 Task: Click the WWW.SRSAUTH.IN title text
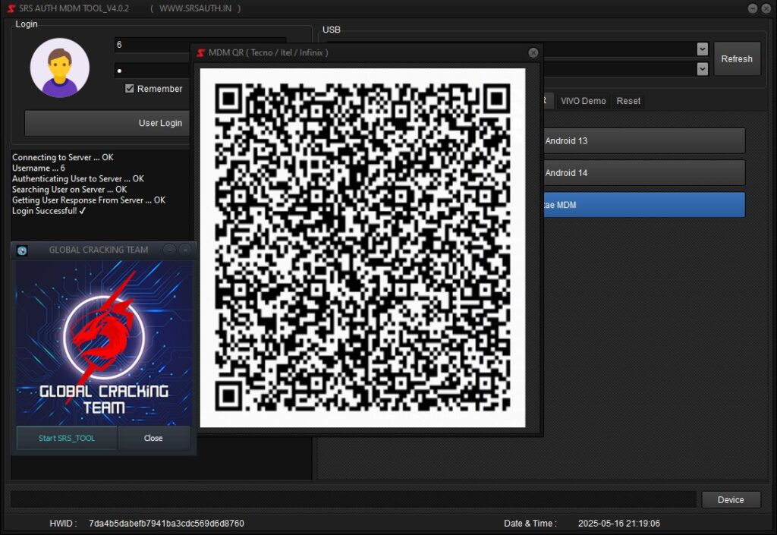195,8
